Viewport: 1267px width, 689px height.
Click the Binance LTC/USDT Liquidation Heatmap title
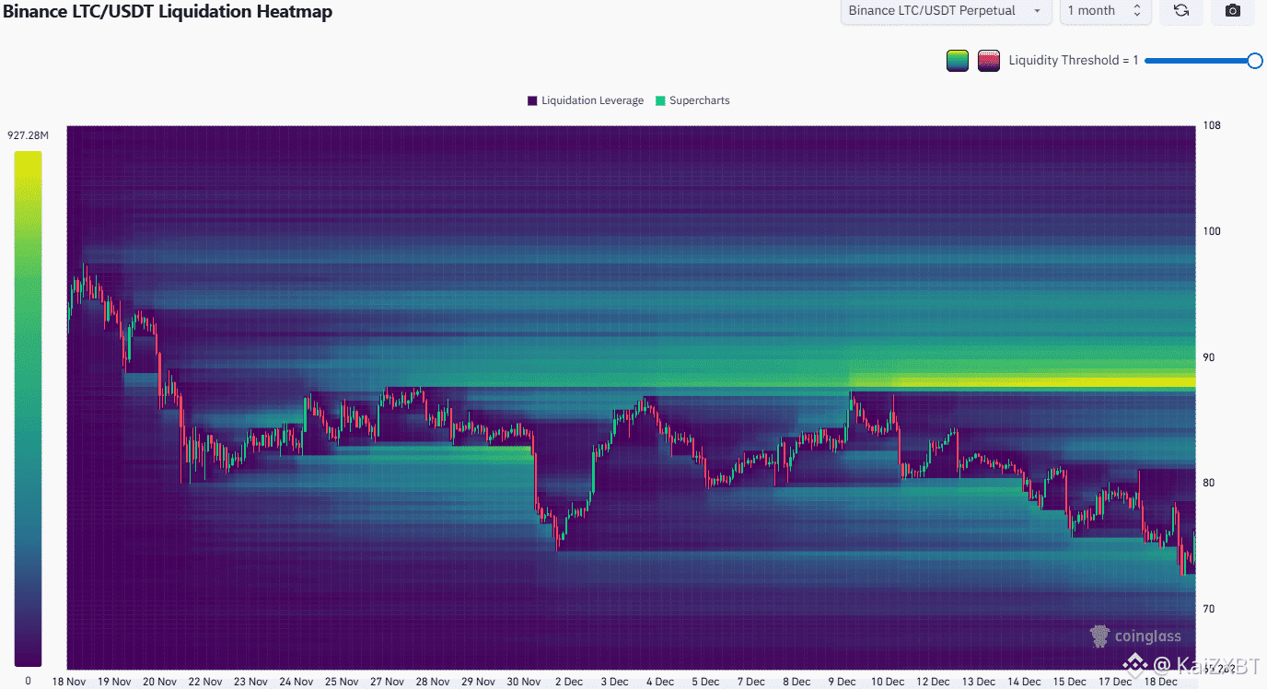pyautogui.click(x=169, y=11)
